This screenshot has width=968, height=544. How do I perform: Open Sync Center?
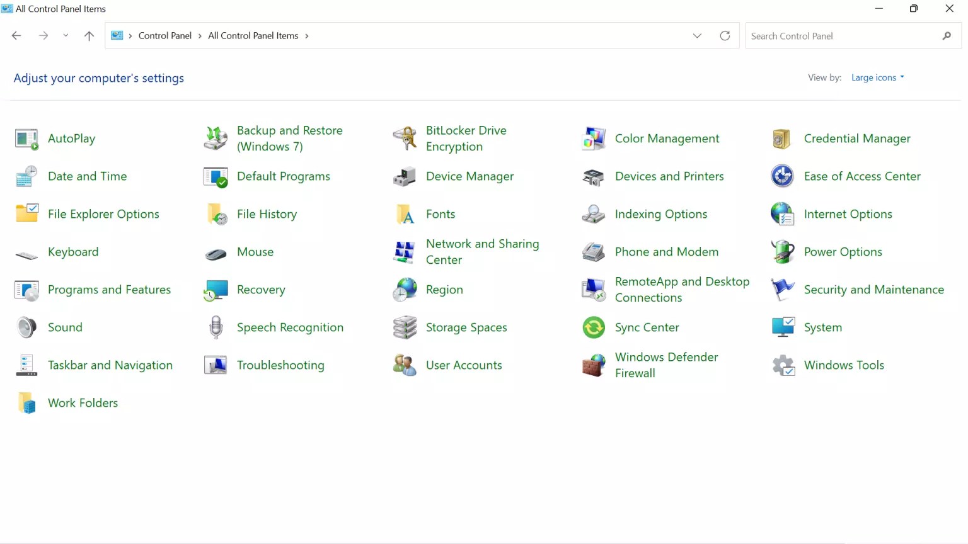(647, 327)
